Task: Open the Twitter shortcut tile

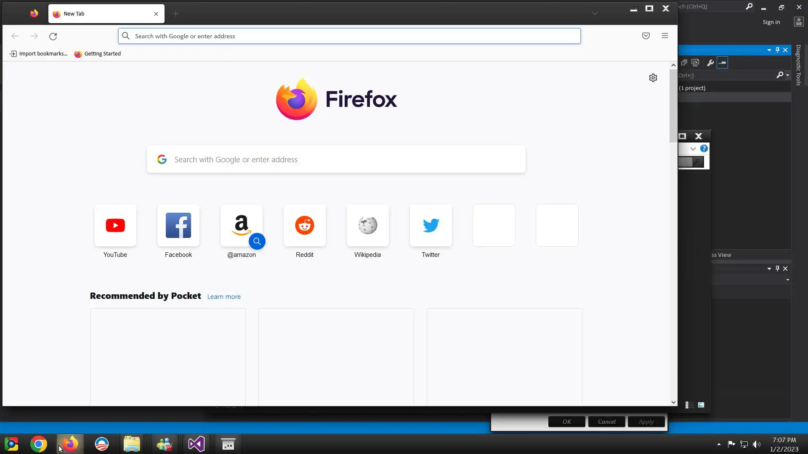Action: click(x=431, y=226)
